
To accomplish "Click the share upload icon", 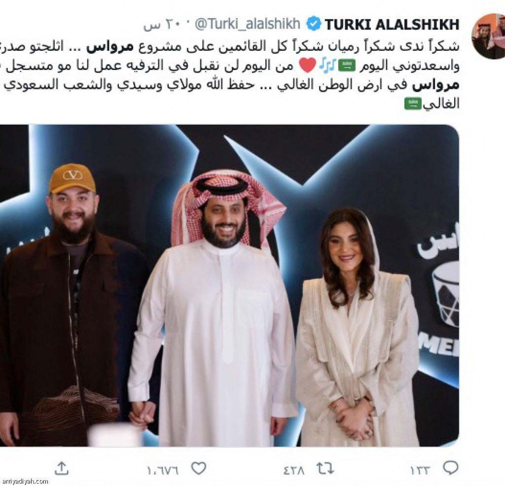I will (x=62, y=468).
